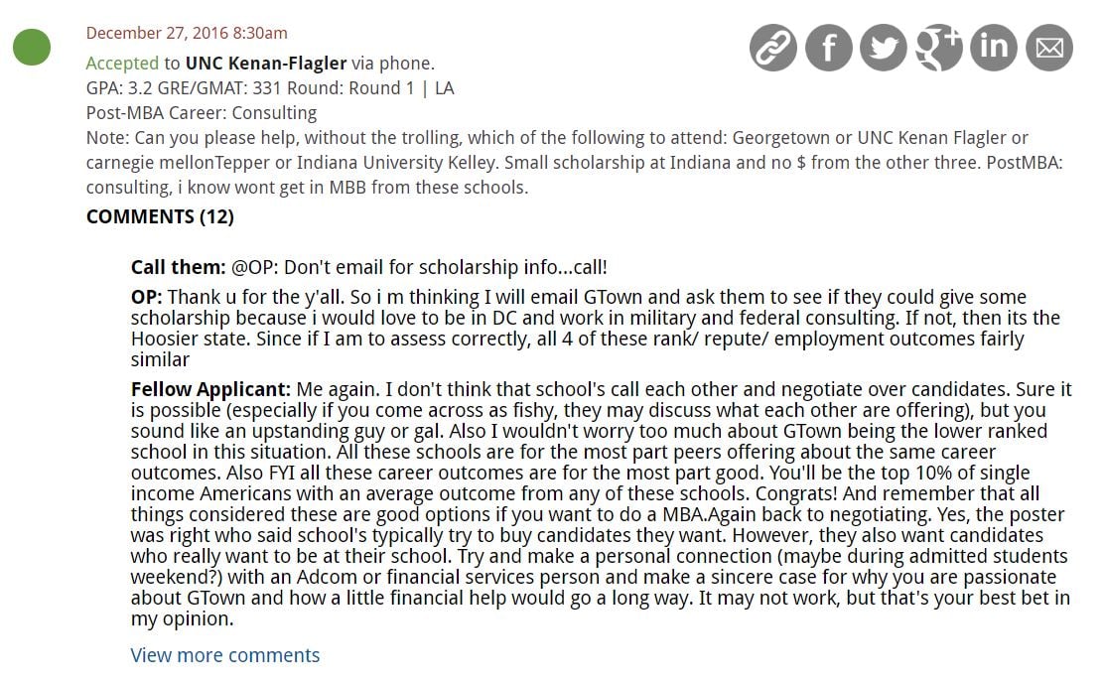Viewport: 1103px width, 683px height.
Task: Click the green accepted status dot
Action: (32, 48)
